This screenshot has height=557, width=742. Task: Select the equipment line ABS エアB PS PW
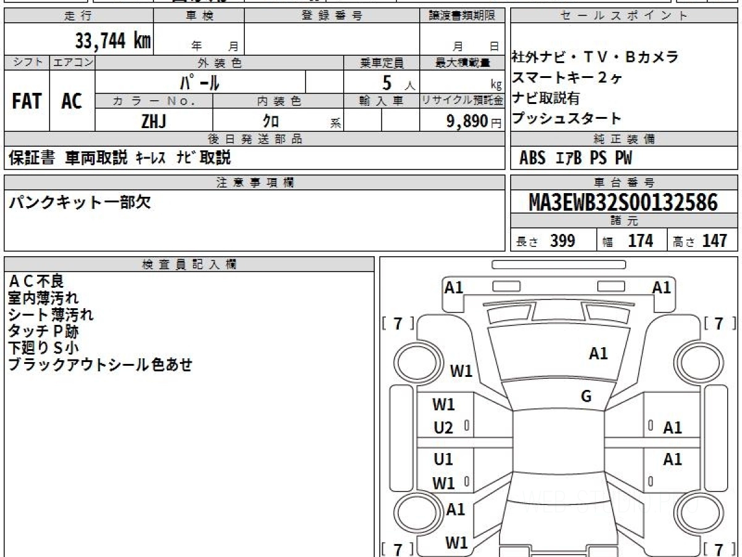tap(576, 158)
